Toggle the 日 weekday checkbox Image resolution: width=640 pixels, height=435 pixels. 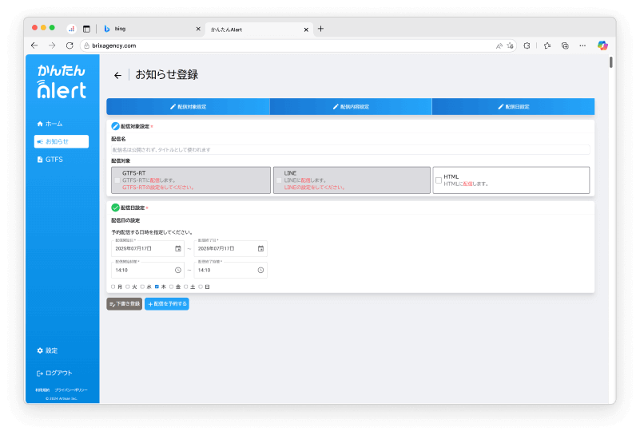[201, 287]
